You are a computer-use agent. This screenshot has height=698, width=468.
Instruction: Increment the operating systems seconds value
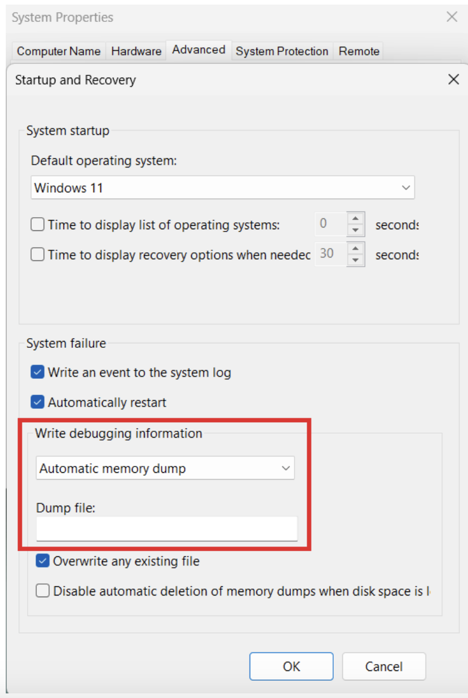(x=356, y=219)
